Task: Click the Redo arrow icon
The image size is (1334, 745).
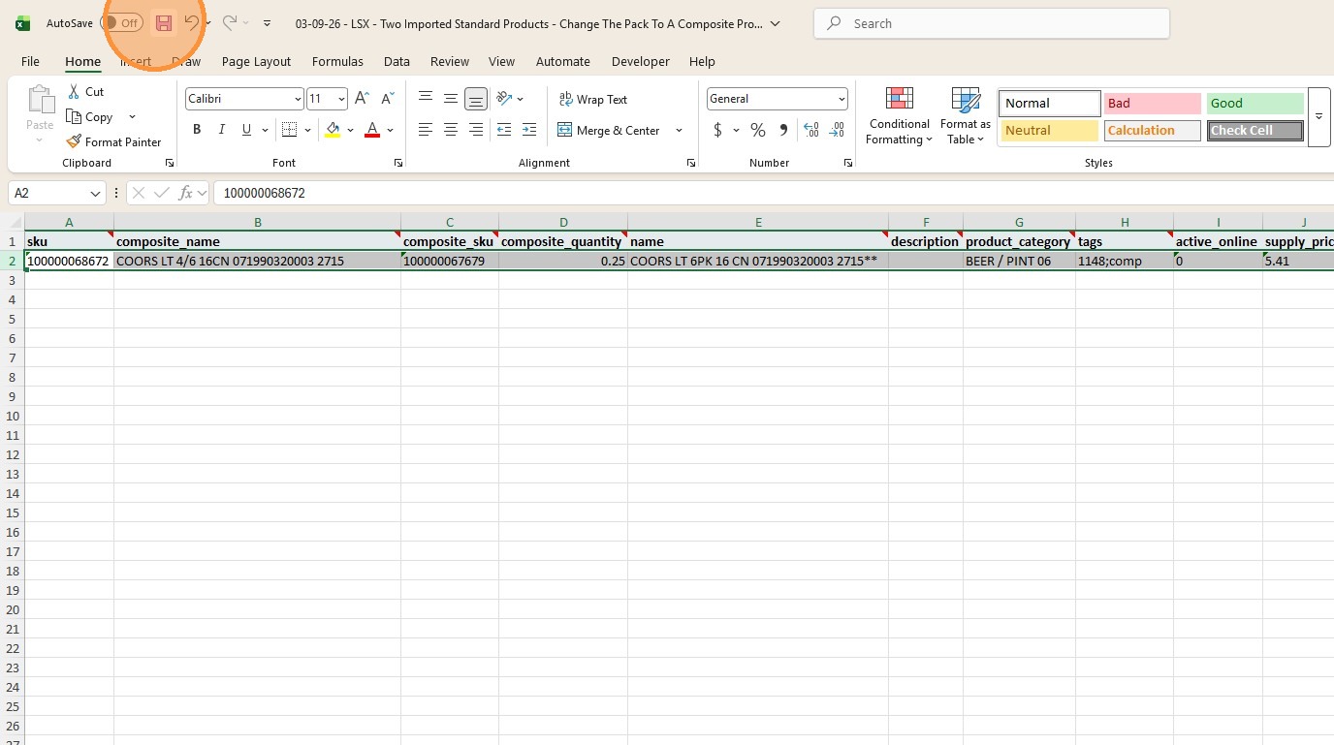Action: 229,23
